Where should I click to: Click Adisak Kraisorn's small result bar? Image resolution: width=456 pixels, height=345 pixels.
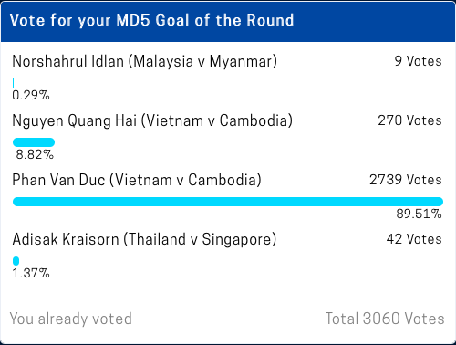pos(16,261)
